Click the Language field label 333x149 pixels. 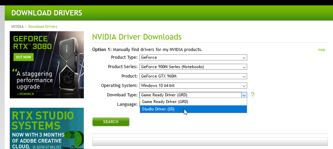127,104
